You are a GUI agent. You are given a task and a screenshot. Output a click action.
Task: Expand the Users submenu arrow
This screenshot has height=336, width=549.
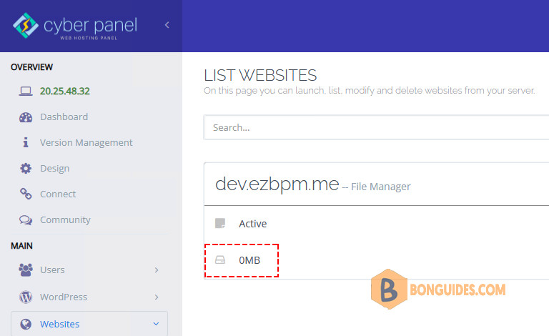pyautogui.click(x=157, y=270)
